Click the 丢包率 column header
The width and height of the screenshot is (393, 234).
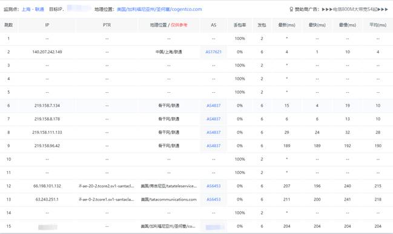240,25
